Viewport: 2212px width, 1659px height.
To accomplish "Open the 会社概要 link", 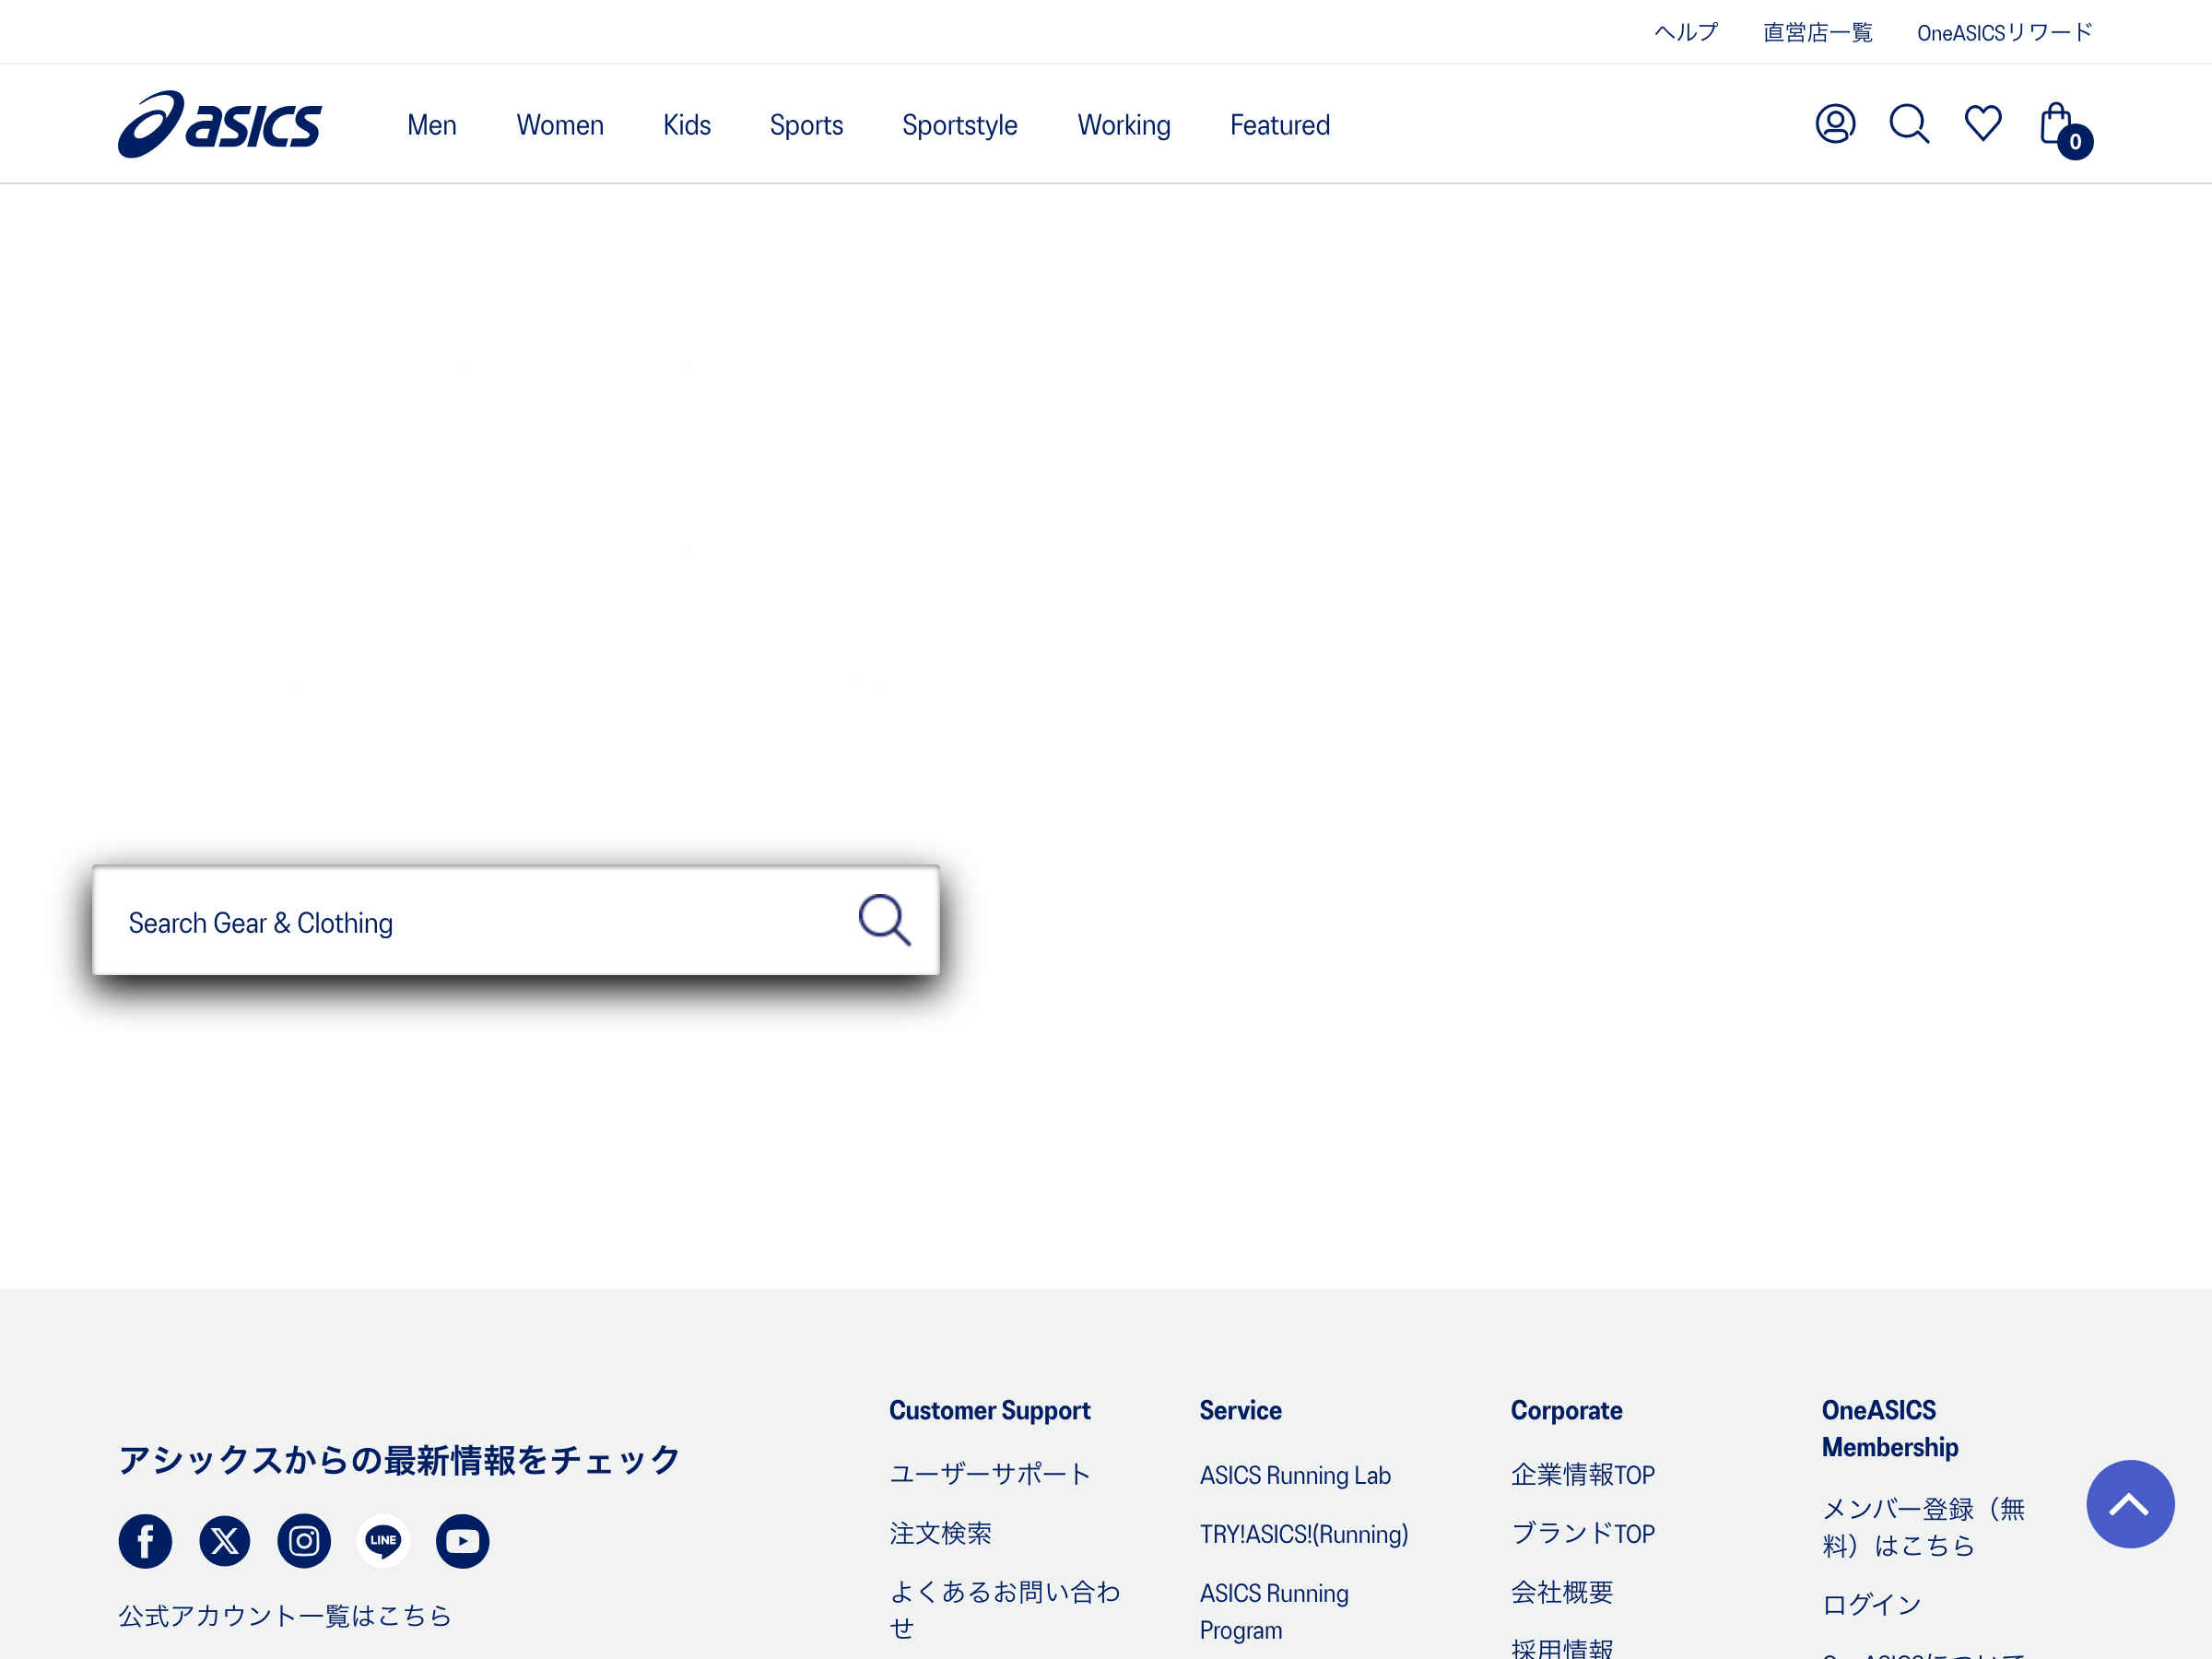I will (1562, 1592).
